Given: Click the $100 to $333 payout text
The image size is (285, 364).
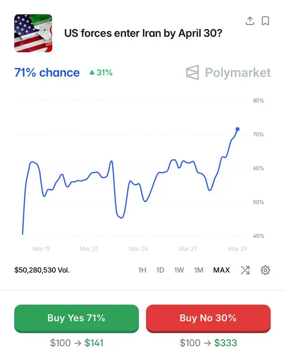Looking at the screenshot, I should coord(208,343).
